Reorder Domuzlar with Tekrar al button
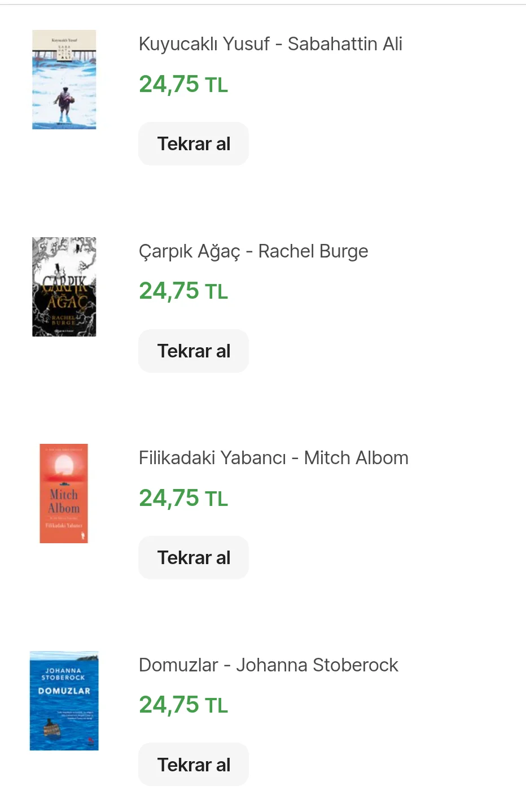Viewport: 526px width, 812px height. [194, 765]
